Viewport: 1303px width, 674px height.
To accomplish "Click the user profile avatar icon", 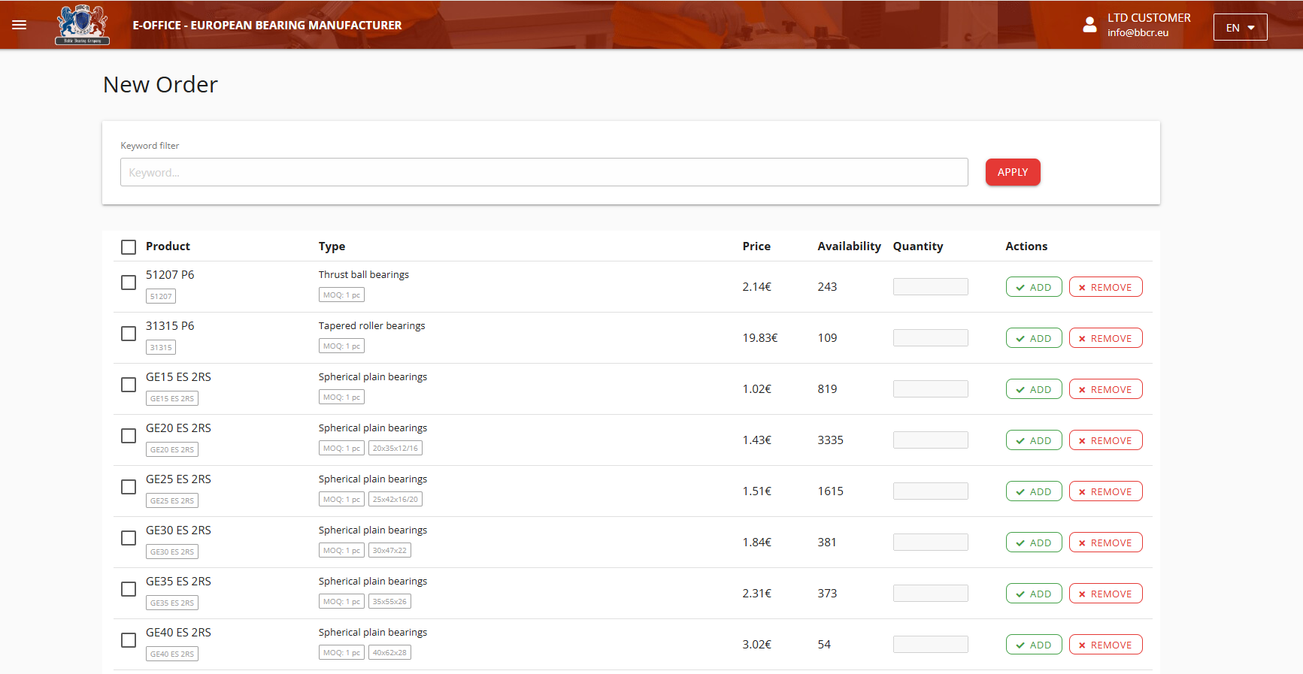I will (x=1089, y=25).
